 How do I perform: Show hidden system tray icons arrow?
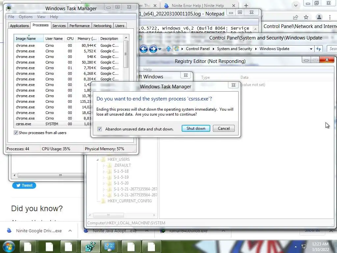(296, 247)
